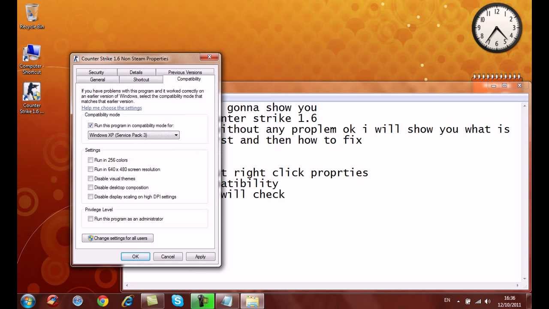The width and height of the screenshot is (549, 309).
Task: Click the Help me choose the settings link
Action: tap(112, 108)
